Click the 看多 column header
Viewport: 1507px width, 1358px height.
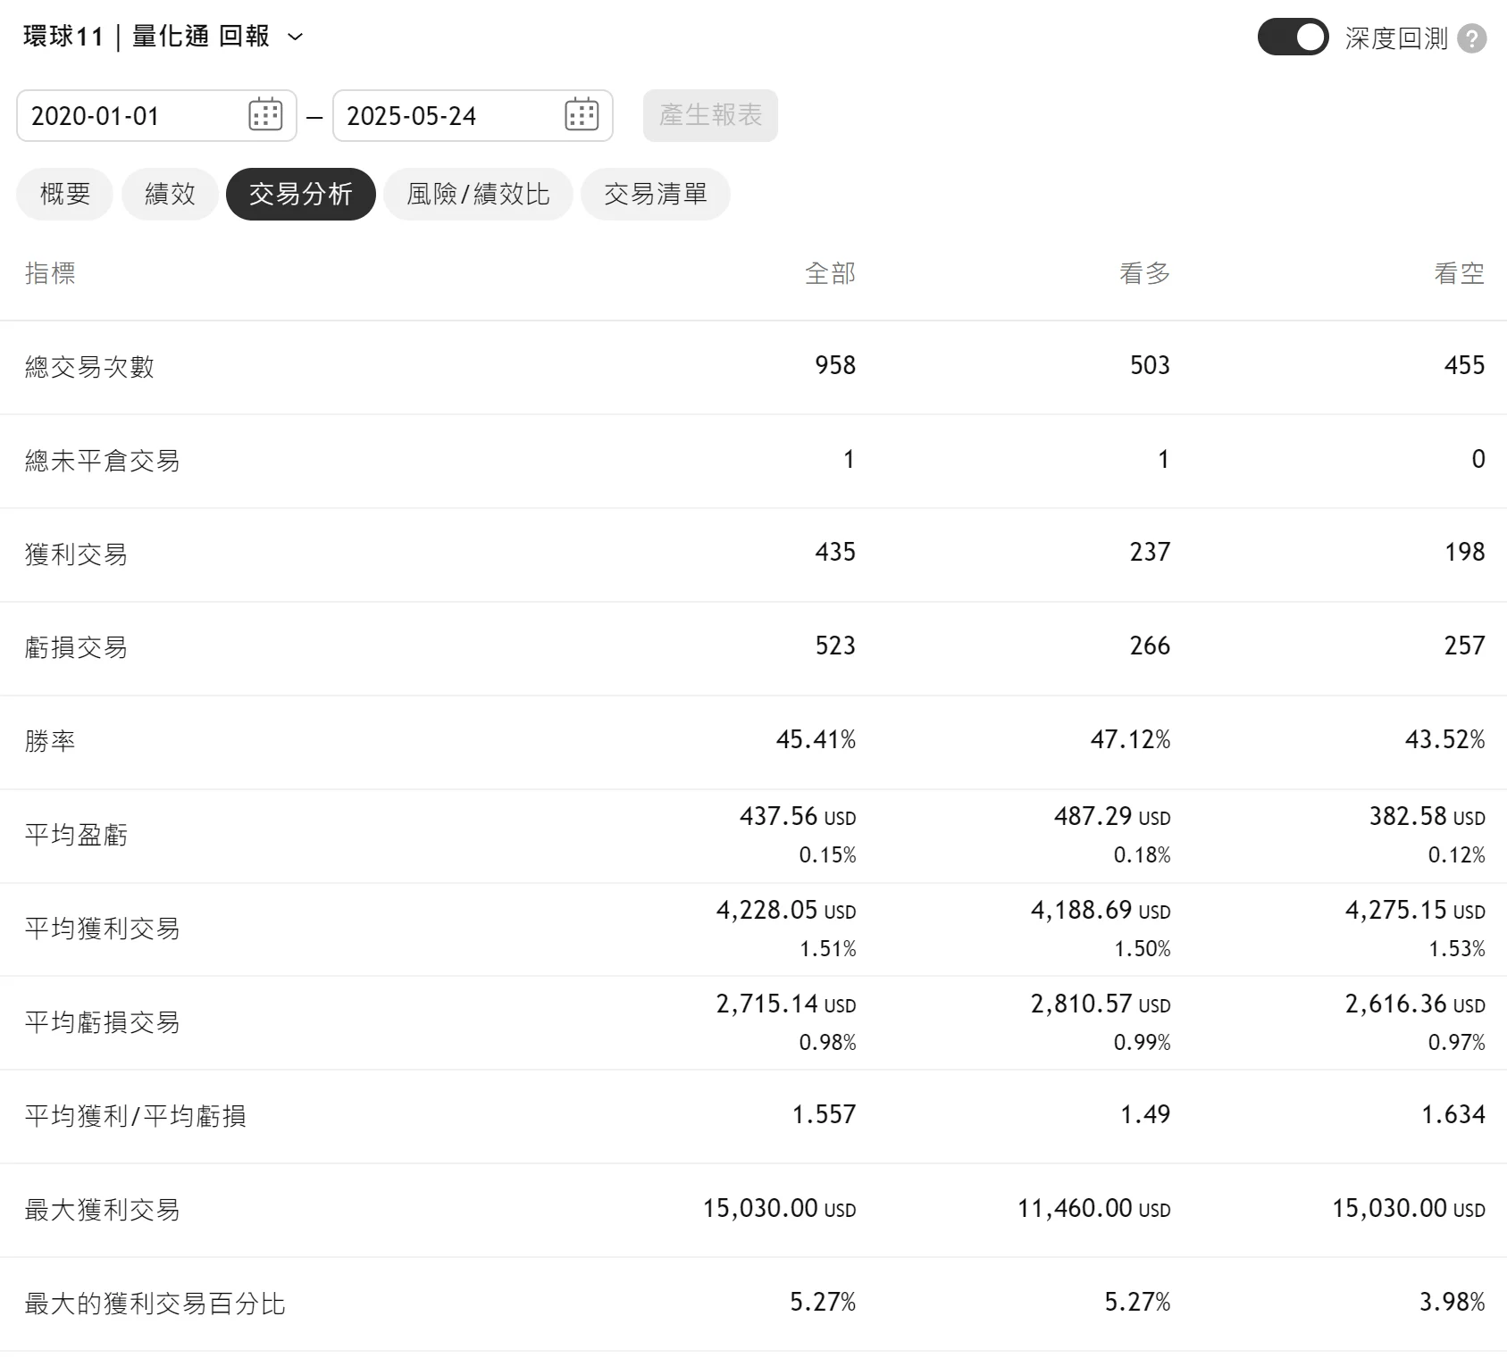[x=1144, y=273]
